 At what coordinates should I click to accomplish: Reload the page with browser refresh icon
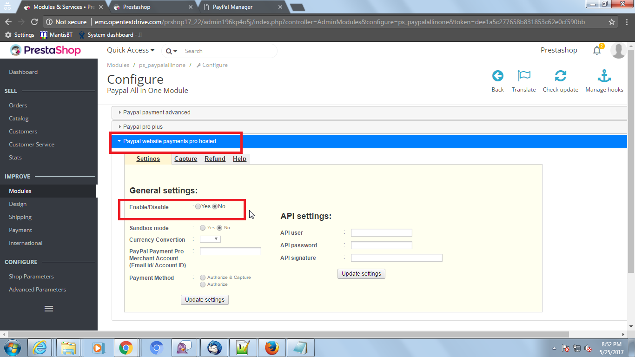[x=34, y=22]
